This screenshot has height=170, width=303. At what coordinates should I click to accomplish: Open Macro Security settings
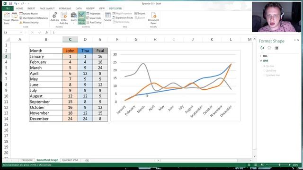click(29, 22)
